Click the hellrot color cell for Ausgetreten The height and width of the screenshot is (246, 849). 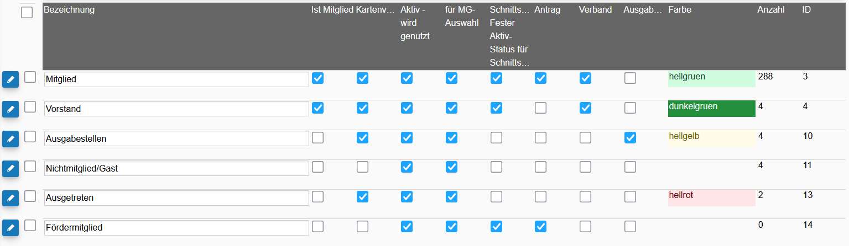711,197
